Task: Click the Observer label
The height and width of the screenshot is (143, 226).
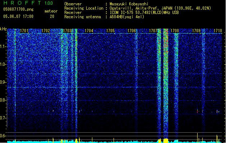Action: [73, 4]
